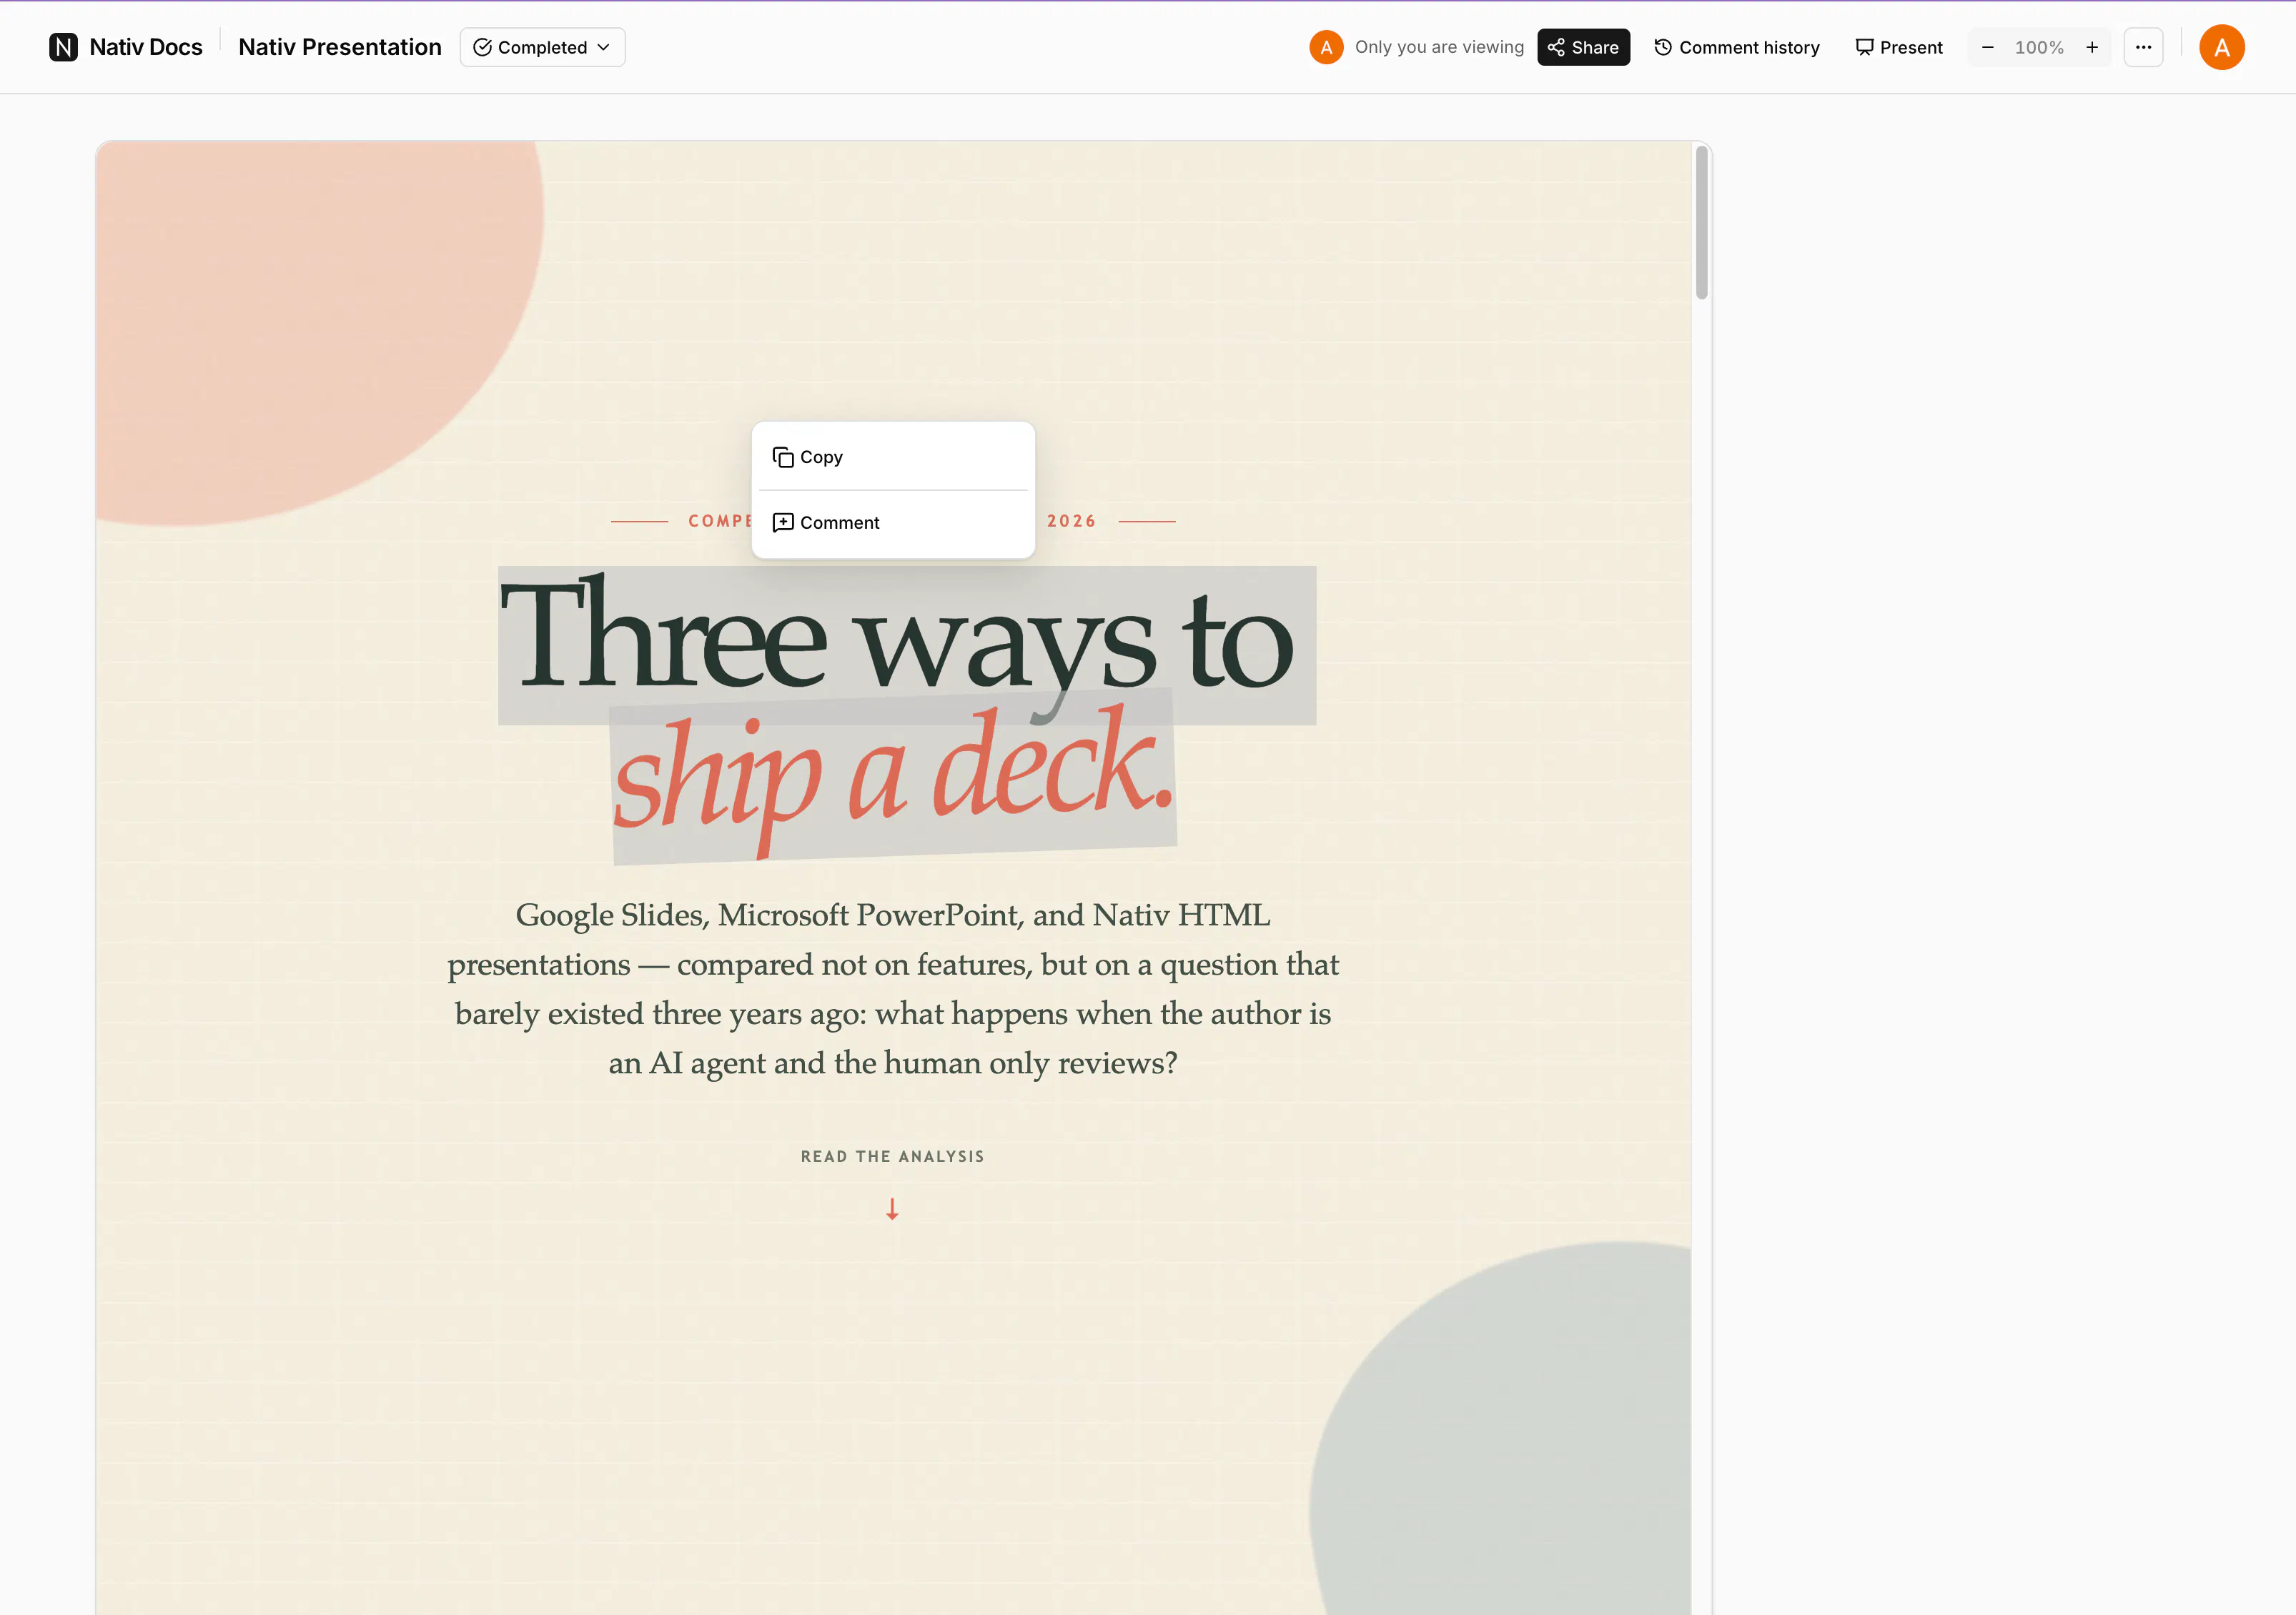Increase zoom with the plus button
The height and width of the screenshot is (1615, 2296).
2091,47
